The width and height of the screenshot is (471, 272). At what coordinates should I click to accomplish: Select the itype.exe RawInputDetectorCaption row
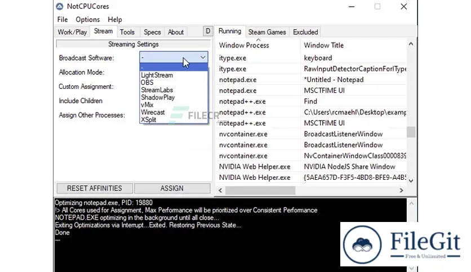(312, 69)
